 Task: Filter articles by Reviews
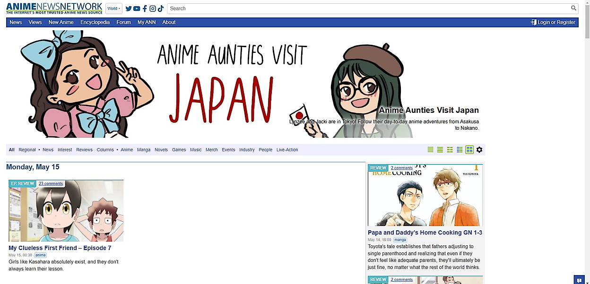click(84, 150)
